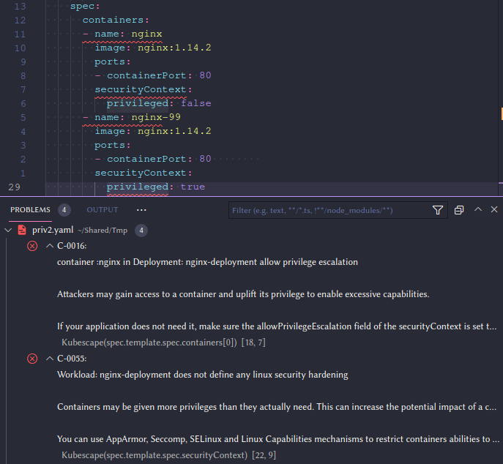Open the funnel filter options
Image resolution: width=503 pixels, height=464 pixels.
click(438, 210)
